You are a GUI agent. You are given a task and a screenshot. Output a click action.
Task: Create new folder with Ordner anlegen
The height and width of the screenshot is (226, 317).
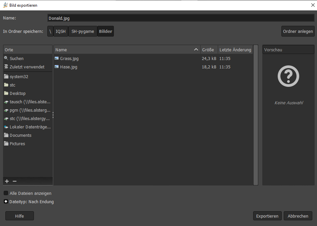click(x=298, y=32)
